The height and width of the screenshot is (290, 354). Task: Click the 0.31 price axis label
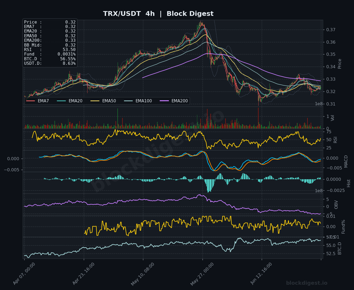(331, 104)
